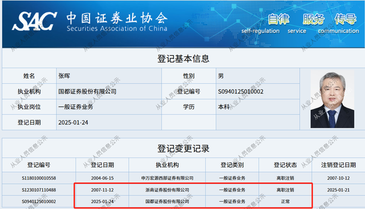This screenshot has height=209, width=365.
Task: Click the 姓名 label cell
Action: [x=29, y=76]
